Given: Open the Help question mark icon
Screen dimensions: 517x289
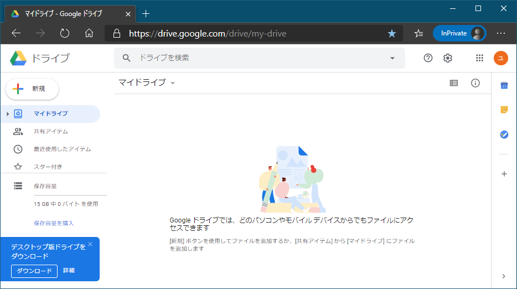Looking at the screenshot, I should (428, 58).
